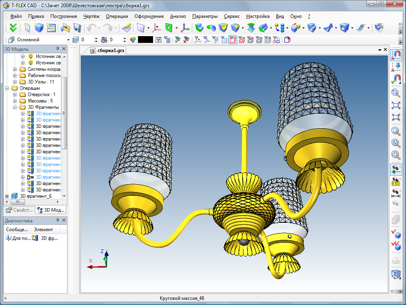Select the Boolean operation icon
Screen dimensions: 406x305
point(223,27)
